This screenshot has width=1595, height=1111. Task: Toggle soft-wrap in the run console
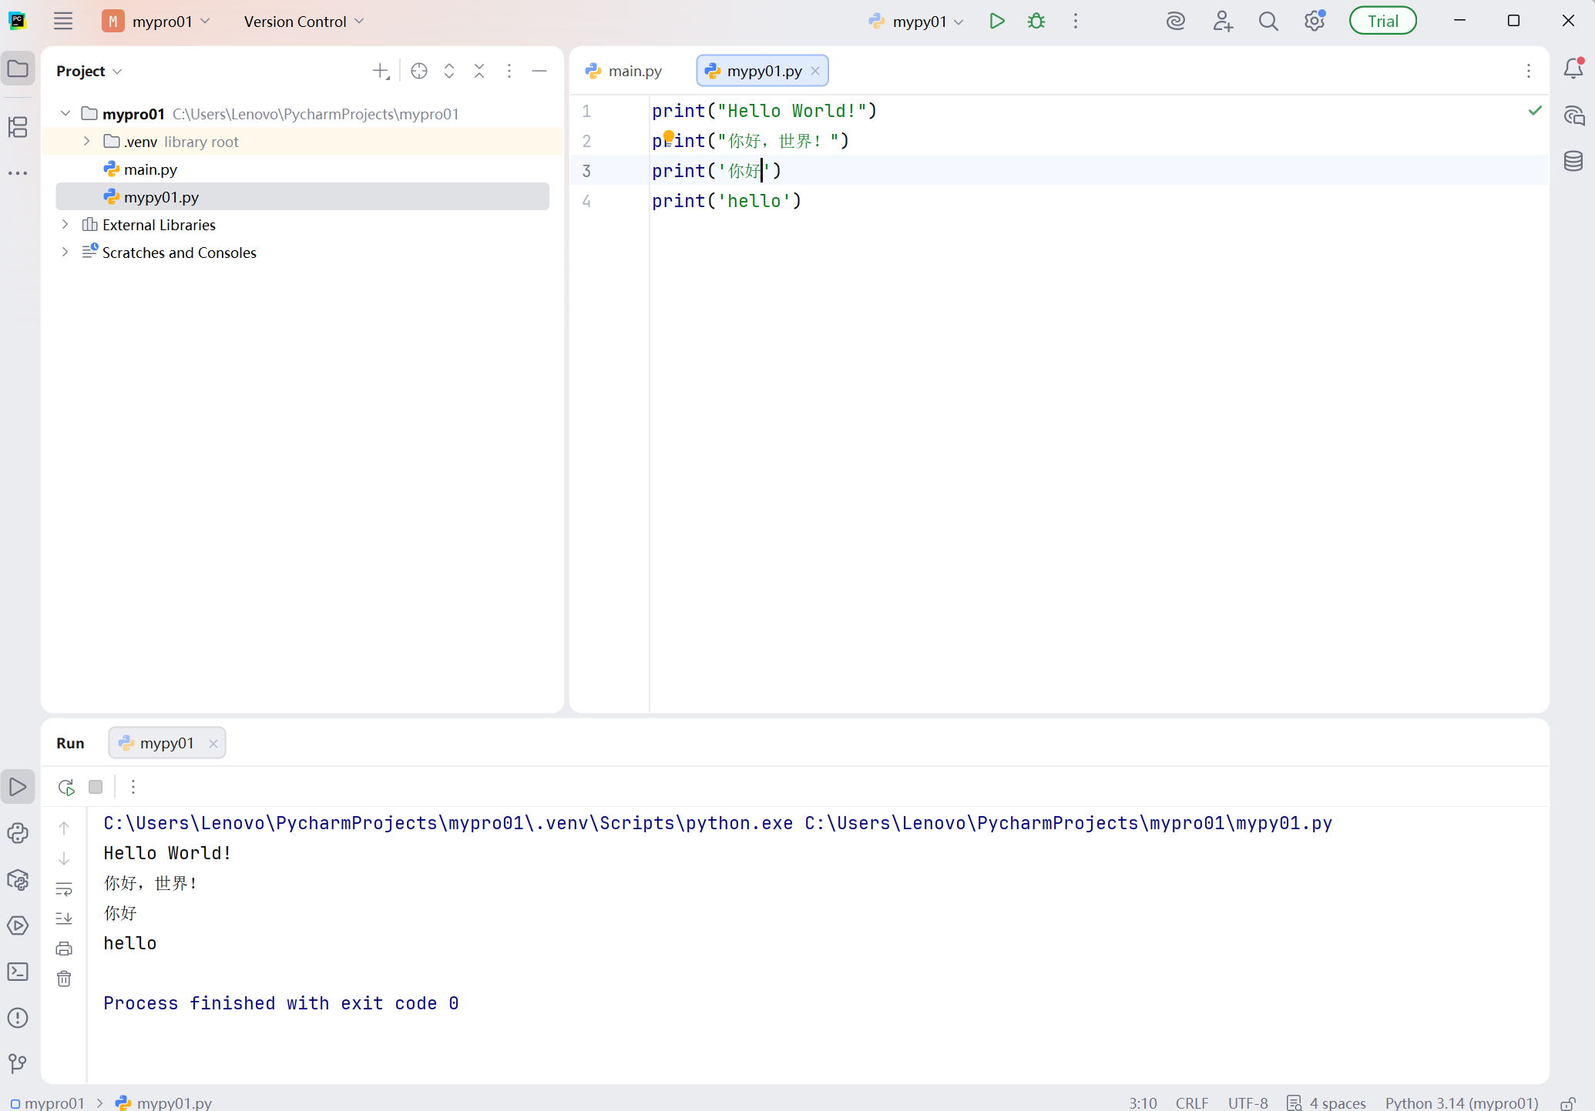[x=64, y=888]
